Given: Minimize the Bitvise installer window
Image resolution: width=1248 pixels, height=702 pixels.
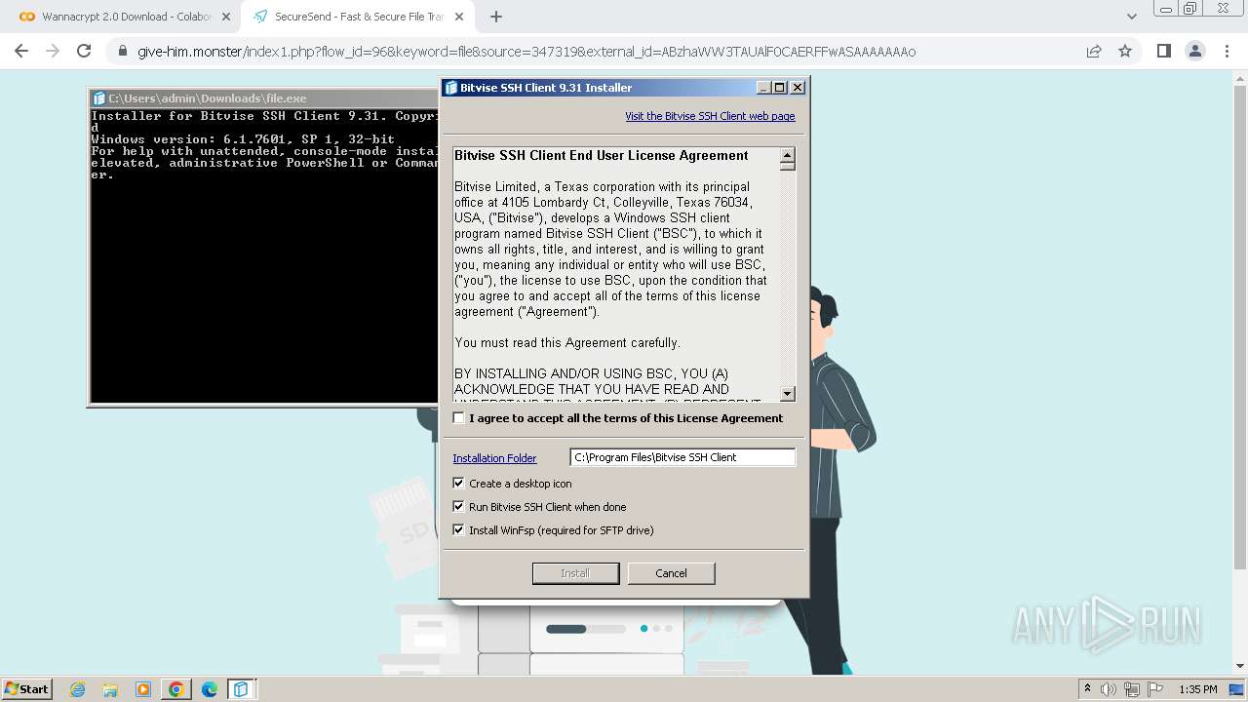Looking at the screenshot, I should tap(763, 88).
